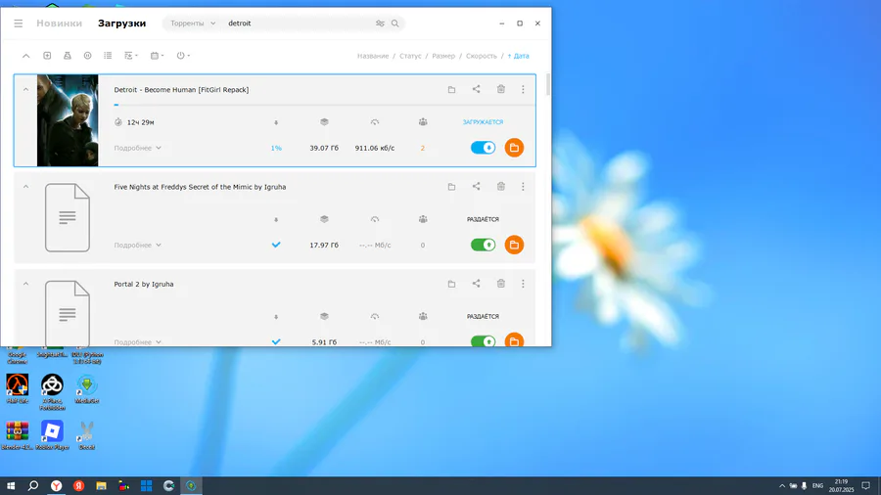Open the Roblox Player desktop shortcut
Viewport: 881px width, 495px height.
tap(52, 435)
